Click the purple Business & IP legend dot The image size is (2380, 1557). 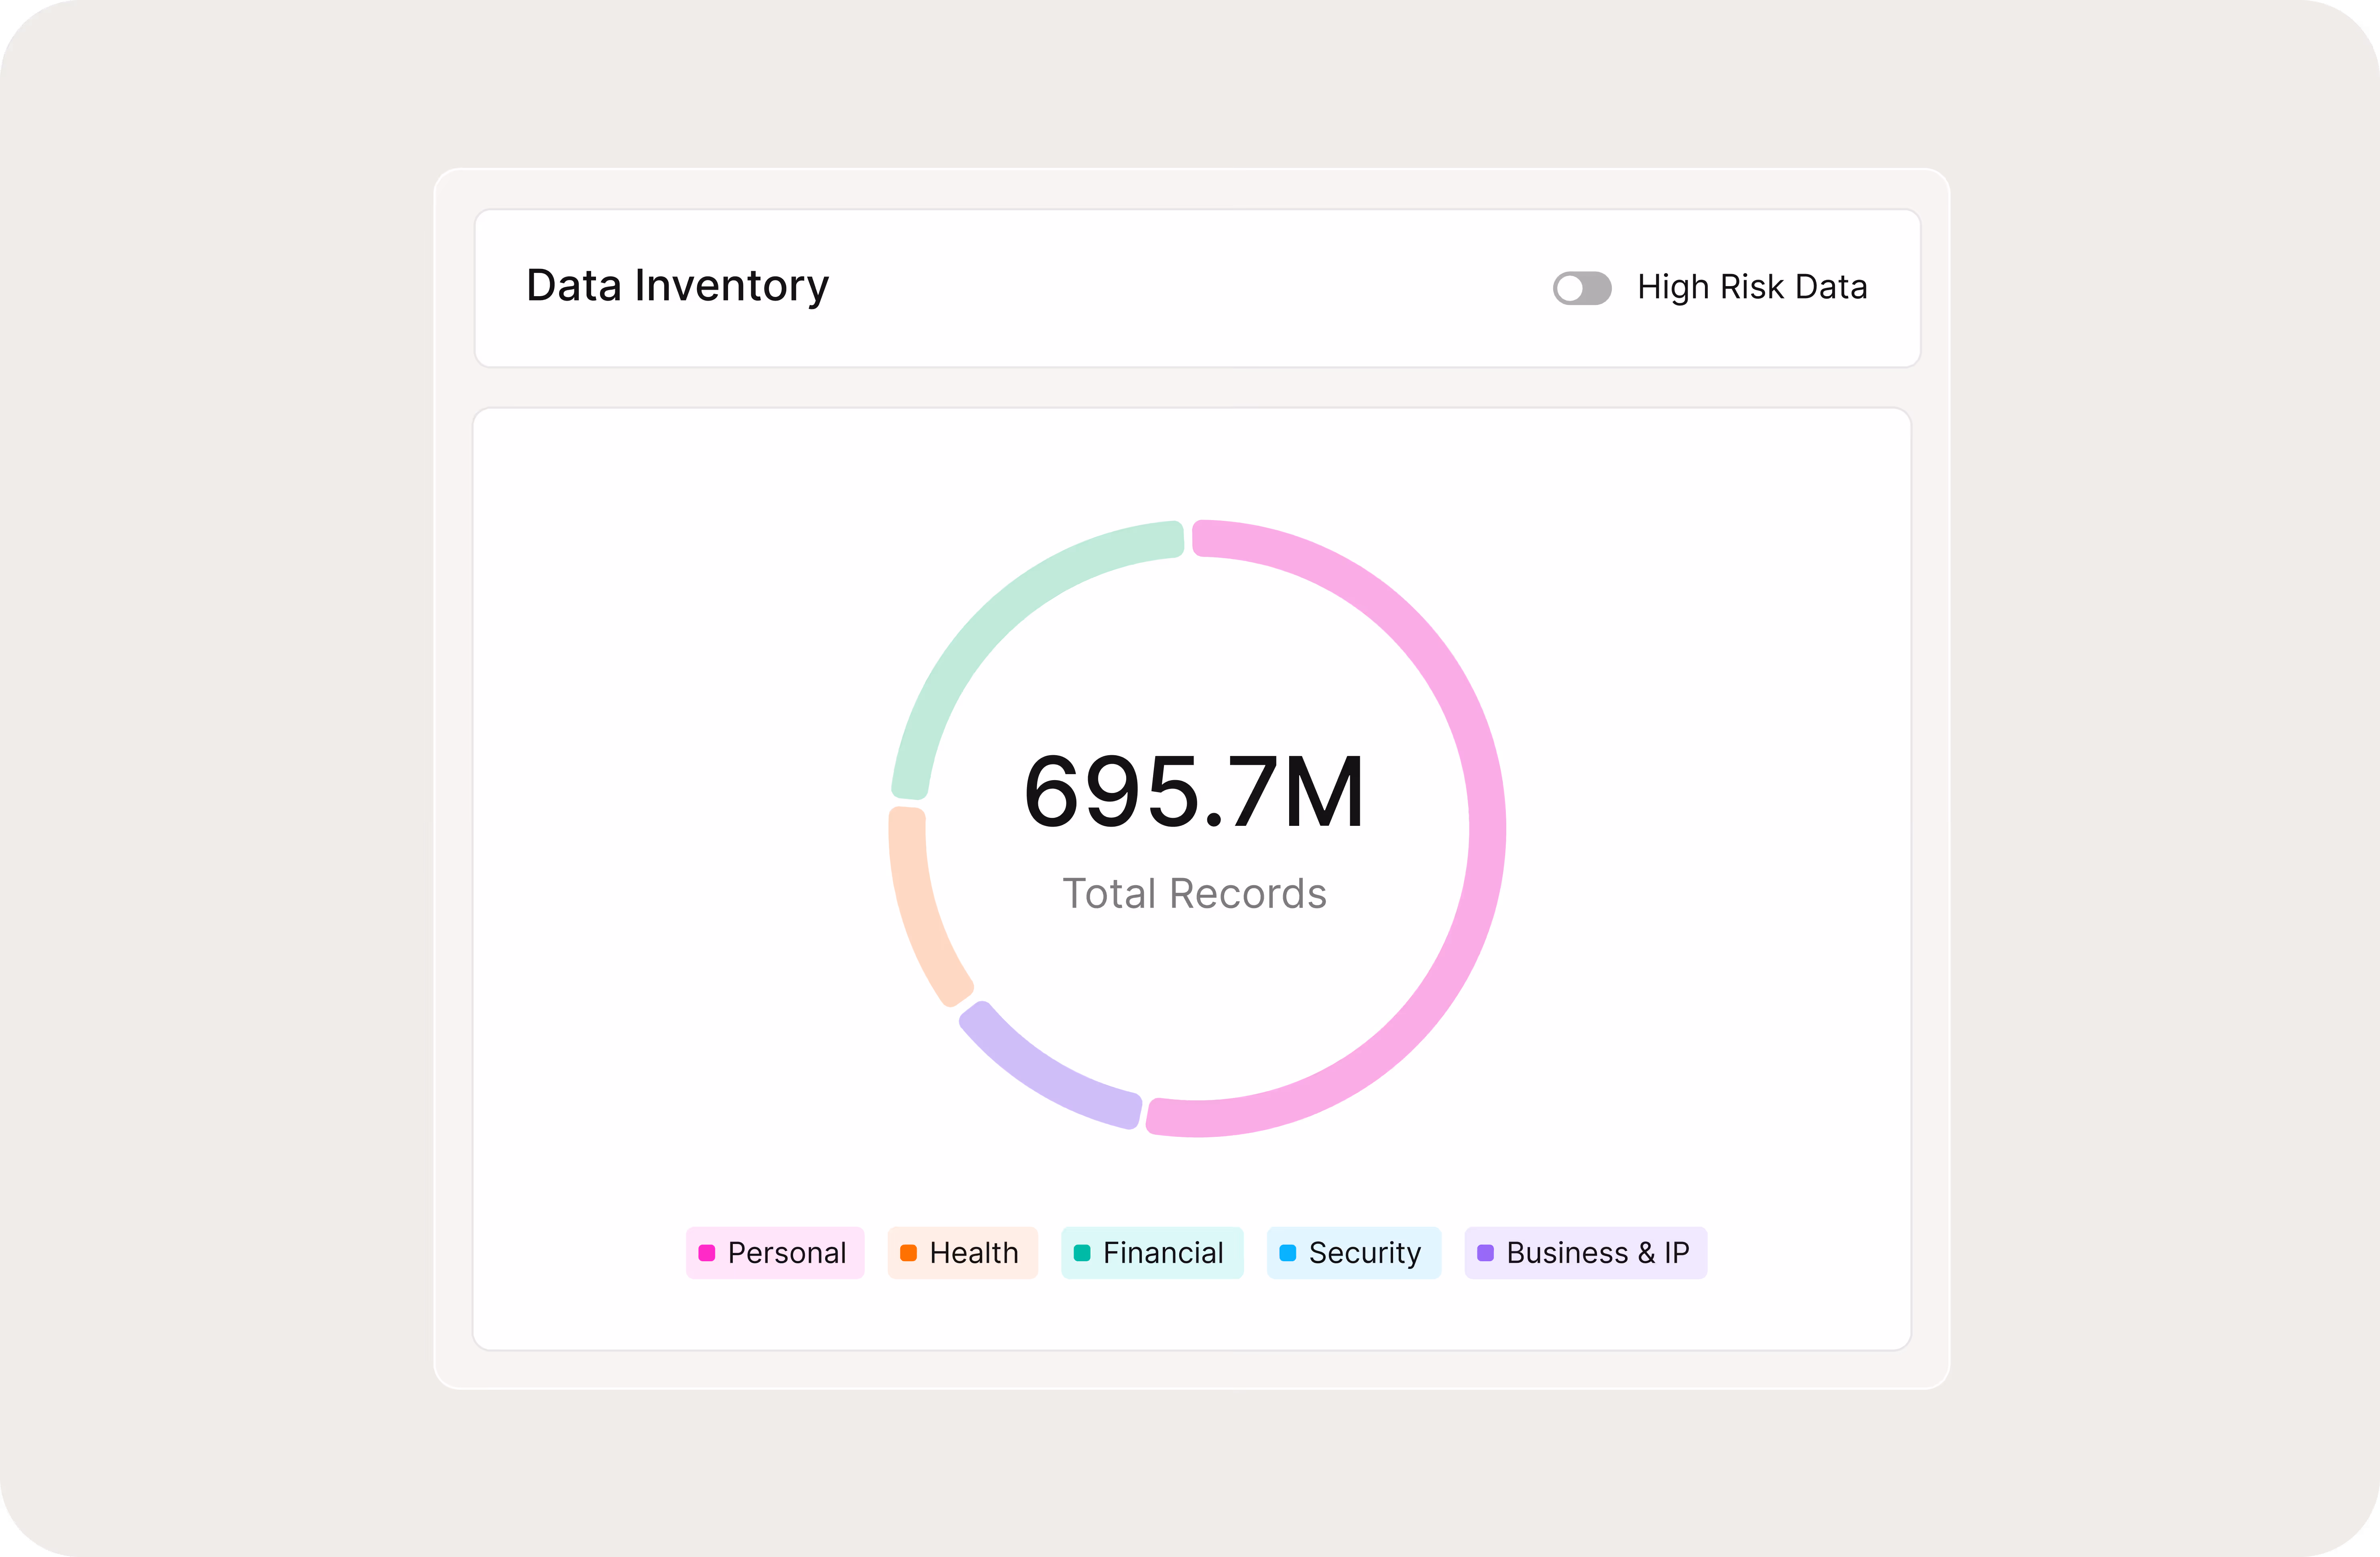1485,1253
